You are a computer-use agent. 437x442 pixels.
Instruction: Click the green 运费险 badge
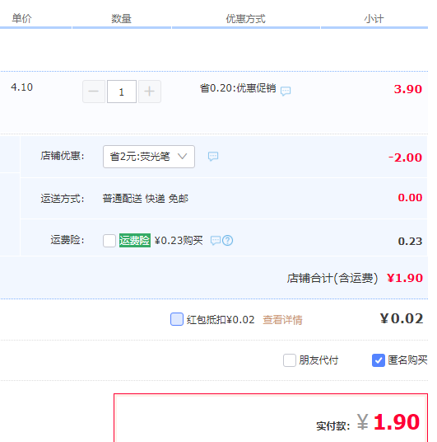135,241
